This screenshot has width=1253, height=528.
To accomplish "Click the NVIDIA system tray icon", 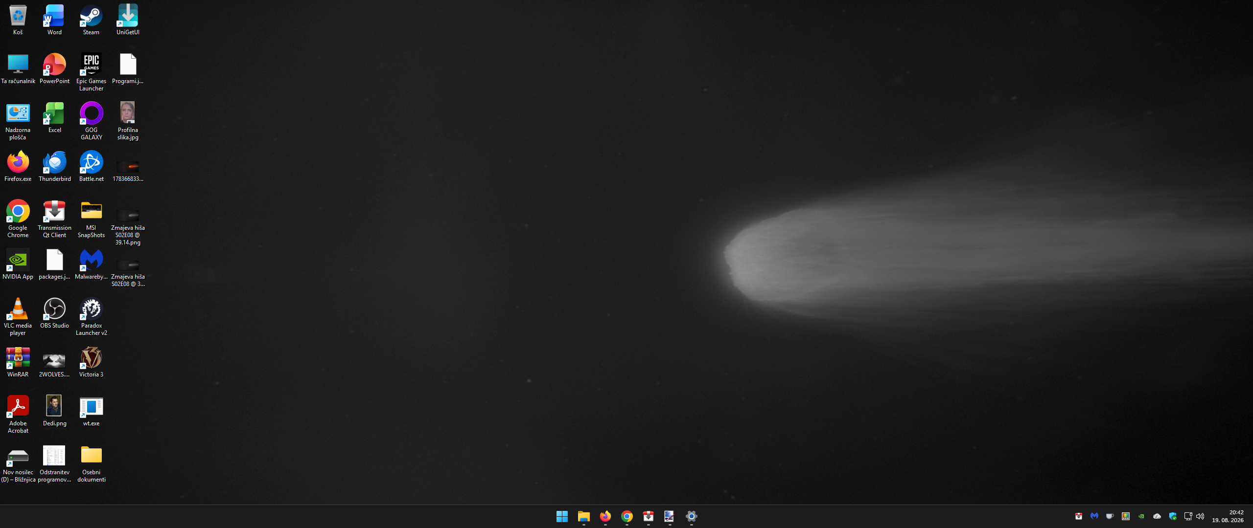I will click(x=1141, y=516).
